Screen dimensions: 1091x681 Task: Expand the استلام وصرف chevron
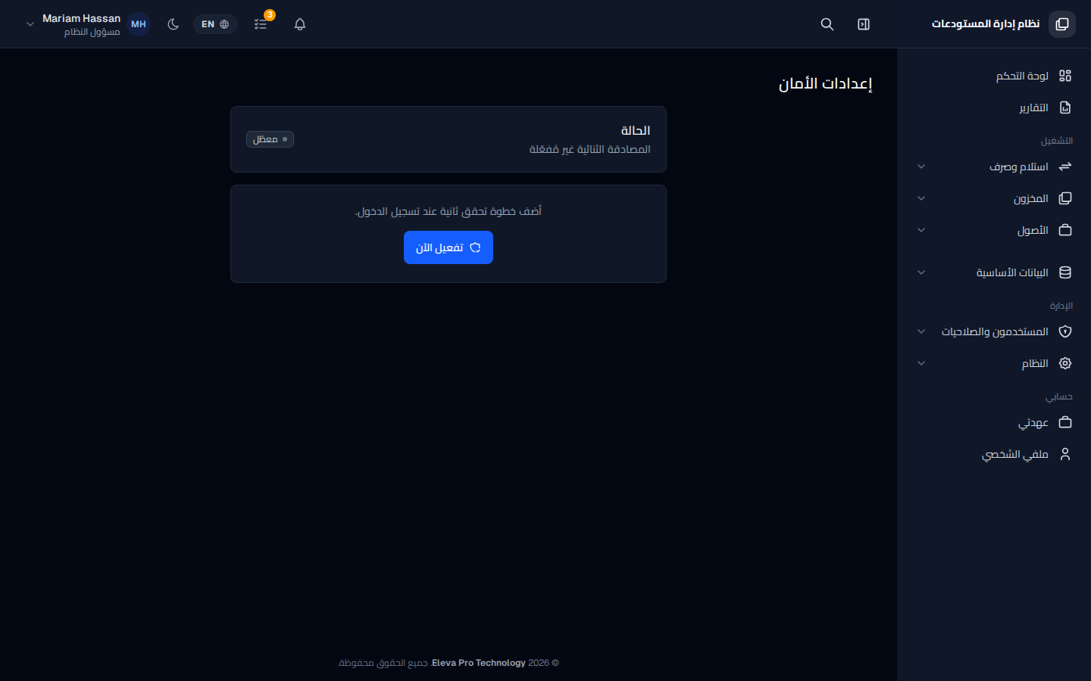point(921,166)
